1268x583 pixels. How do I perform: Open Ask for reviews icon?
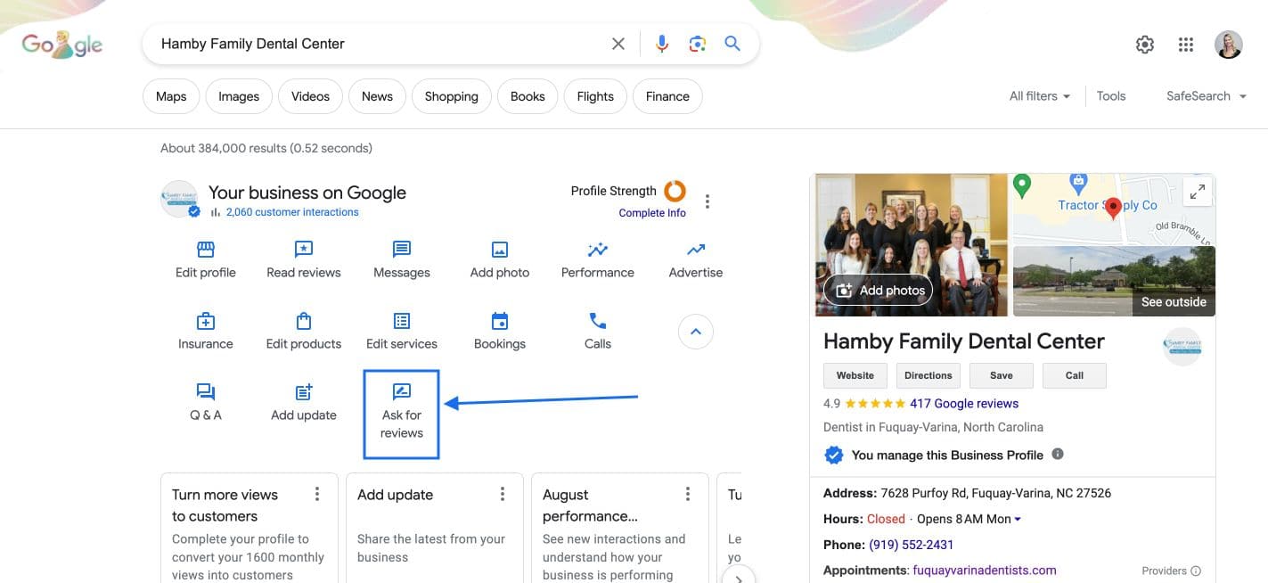(x=402, y=392)
